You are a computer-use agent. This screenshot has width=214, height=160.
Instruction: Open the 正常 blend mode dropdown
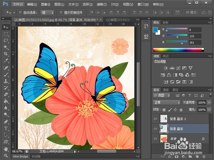coord(167,102)
